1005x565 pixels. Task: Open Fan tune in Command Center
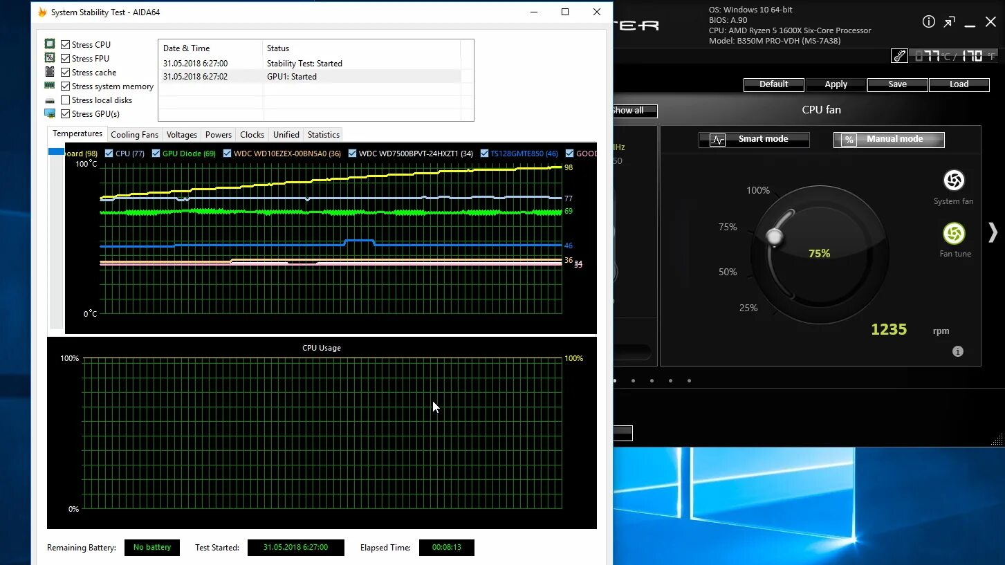coord(954,234)
